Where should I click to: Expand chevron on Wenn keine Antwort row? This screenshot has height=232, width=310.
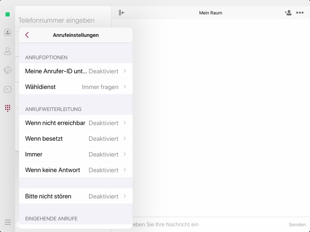125,170
